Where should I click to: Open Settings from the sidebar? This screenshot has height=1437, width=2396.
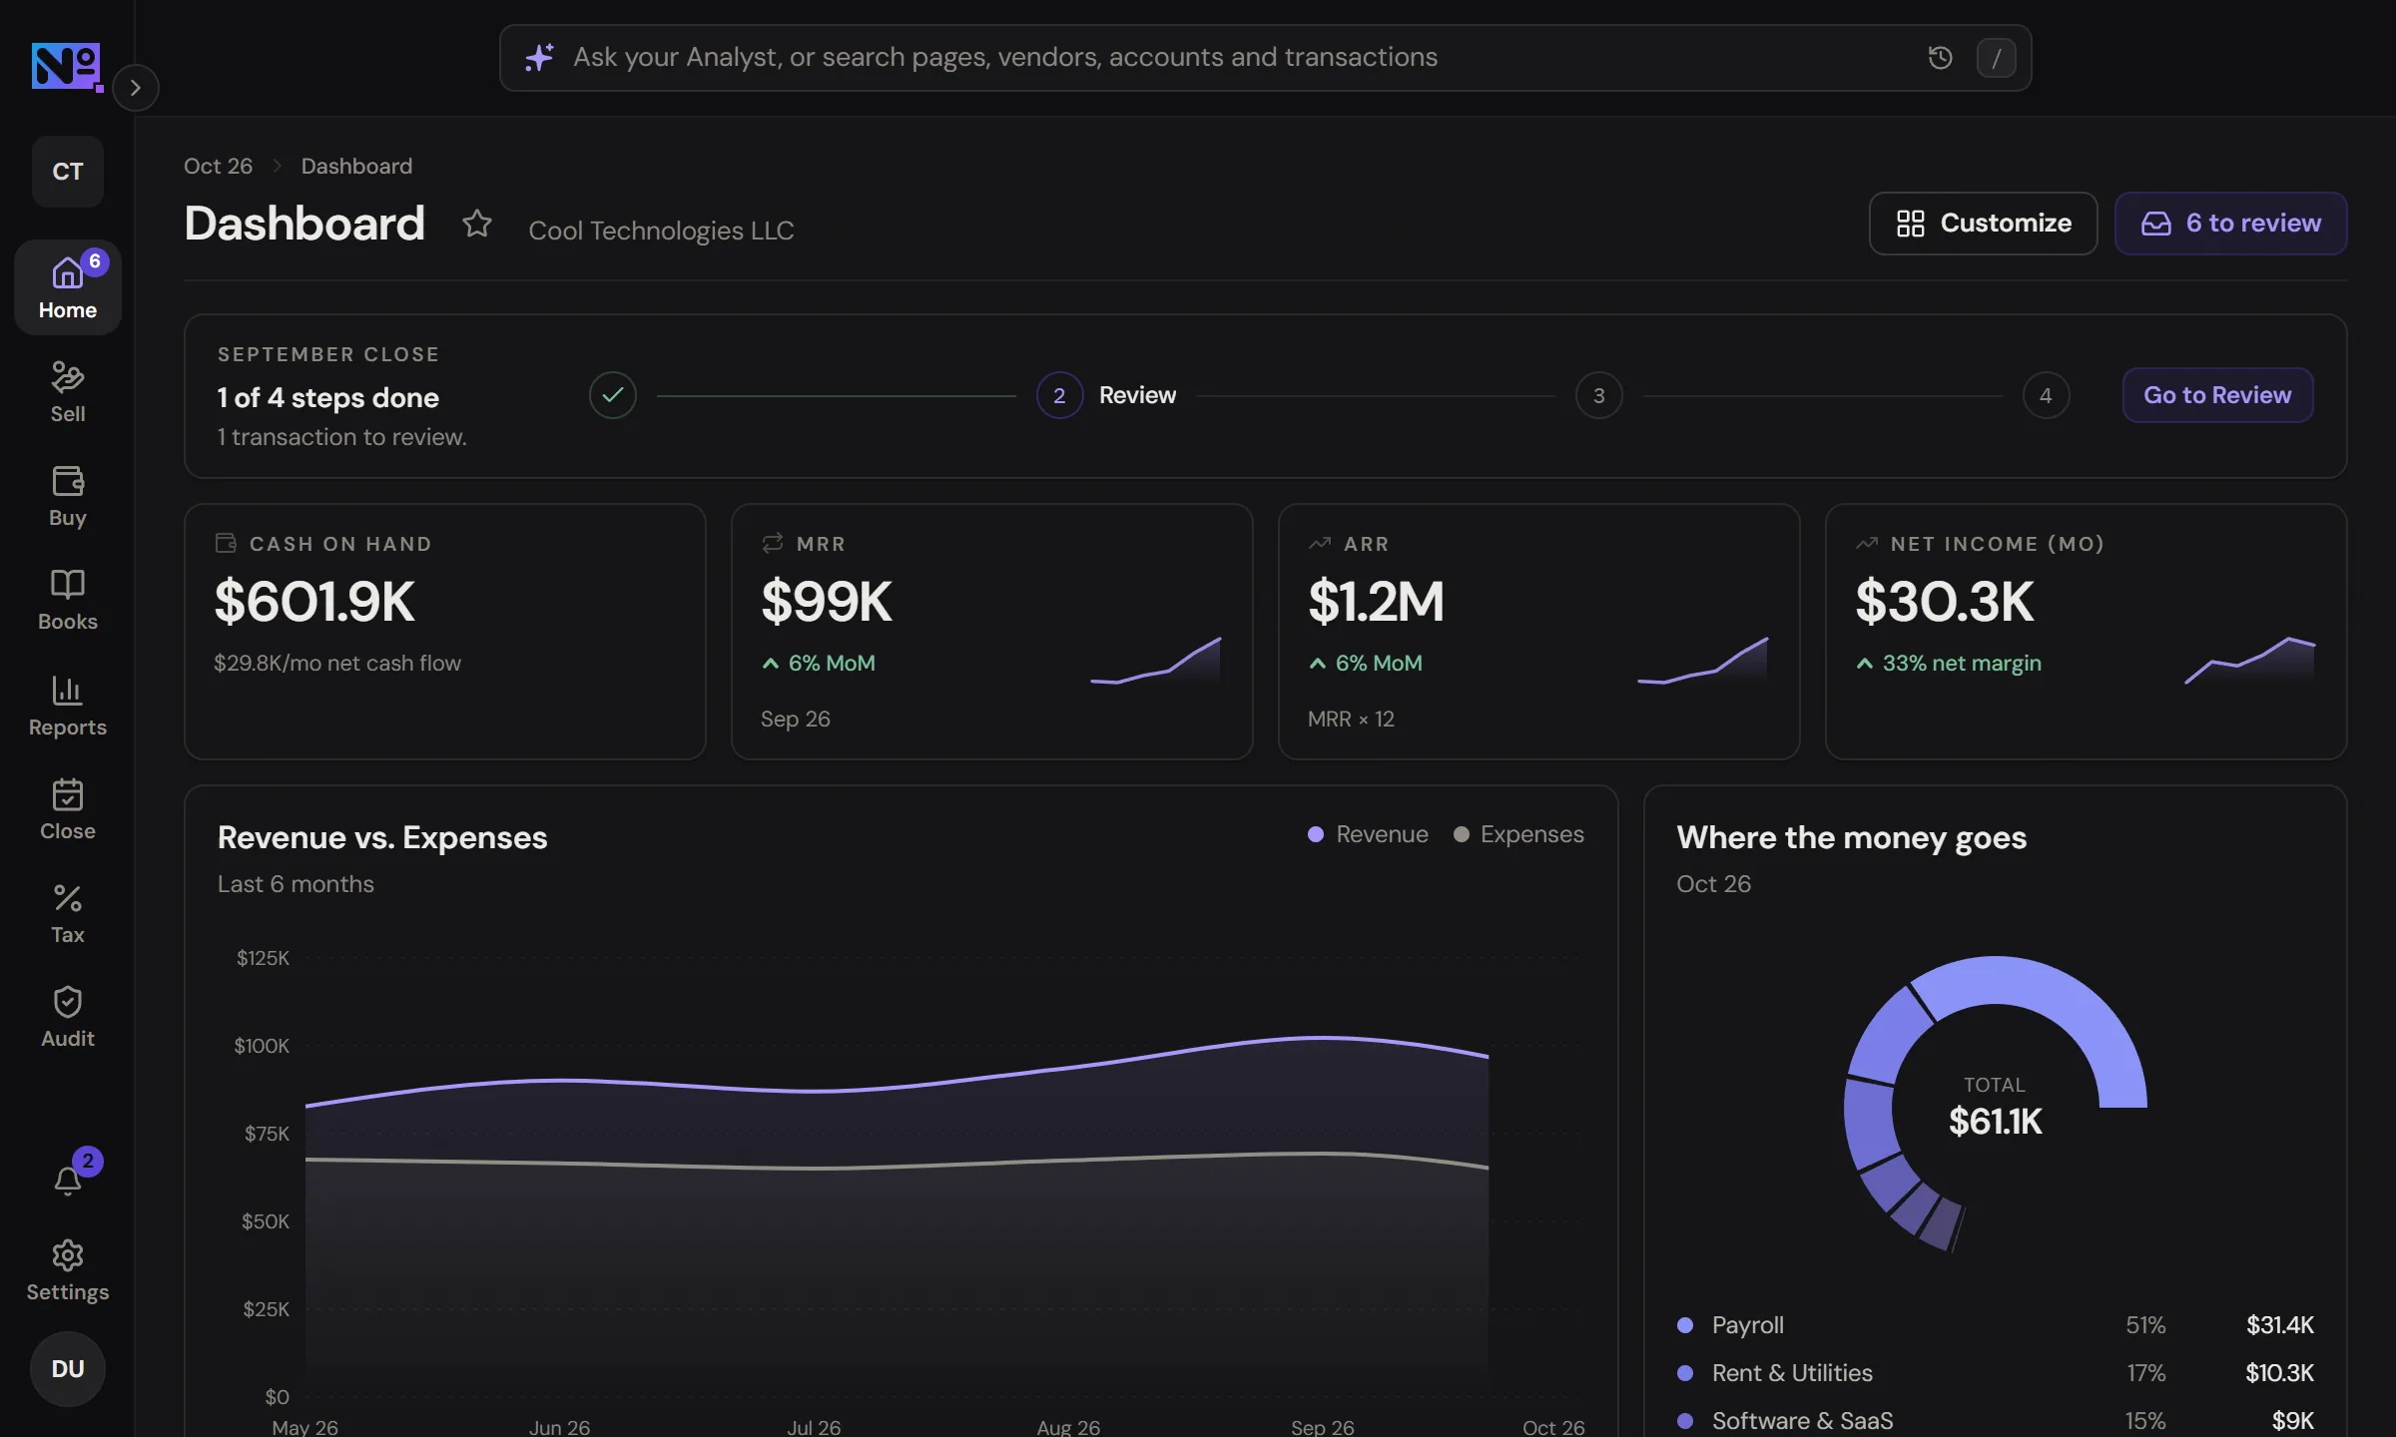coord(68,1270)
